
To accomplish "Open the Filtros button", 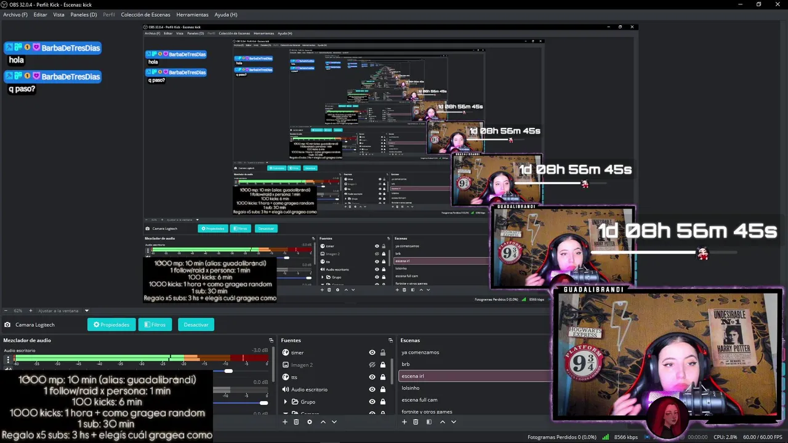I will [155, 325].
